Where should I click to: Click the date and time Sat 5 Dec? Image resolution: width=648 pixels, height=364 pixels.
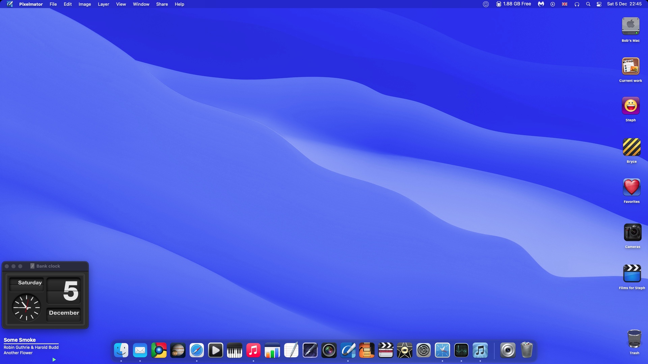[624, 4]
